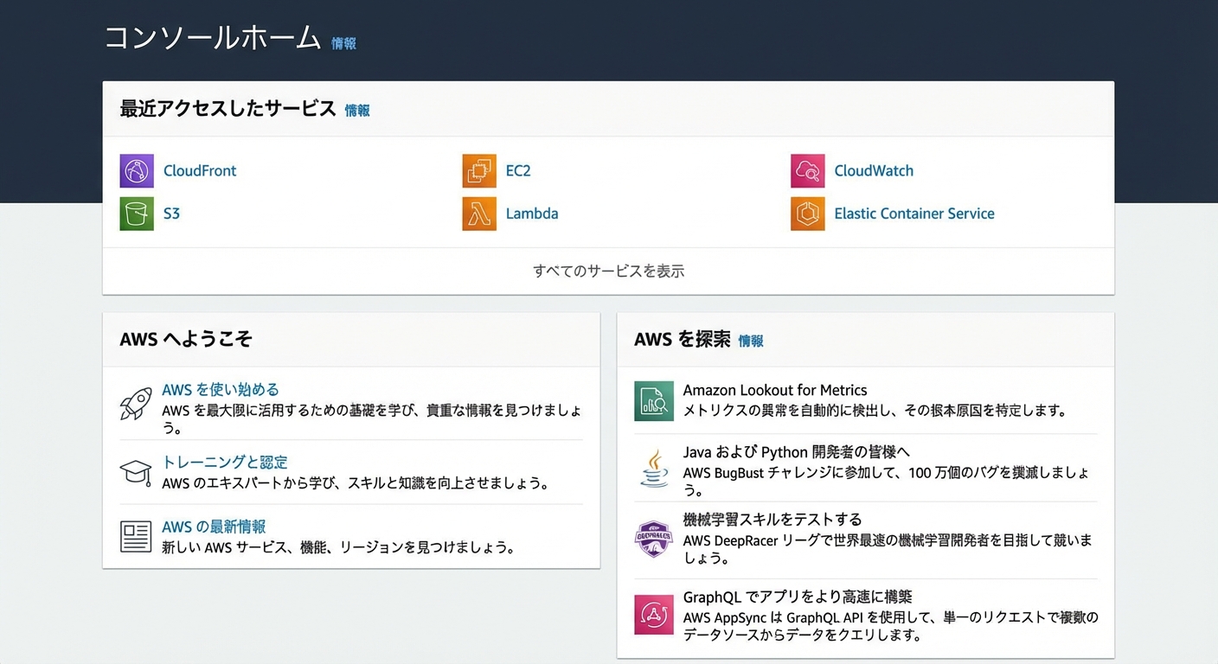Image resolution: width=1218 pixels, height=664 pixels.
Task: Click the Amazon Lookout for Metrics icon
Action: [x=653, y=401]
